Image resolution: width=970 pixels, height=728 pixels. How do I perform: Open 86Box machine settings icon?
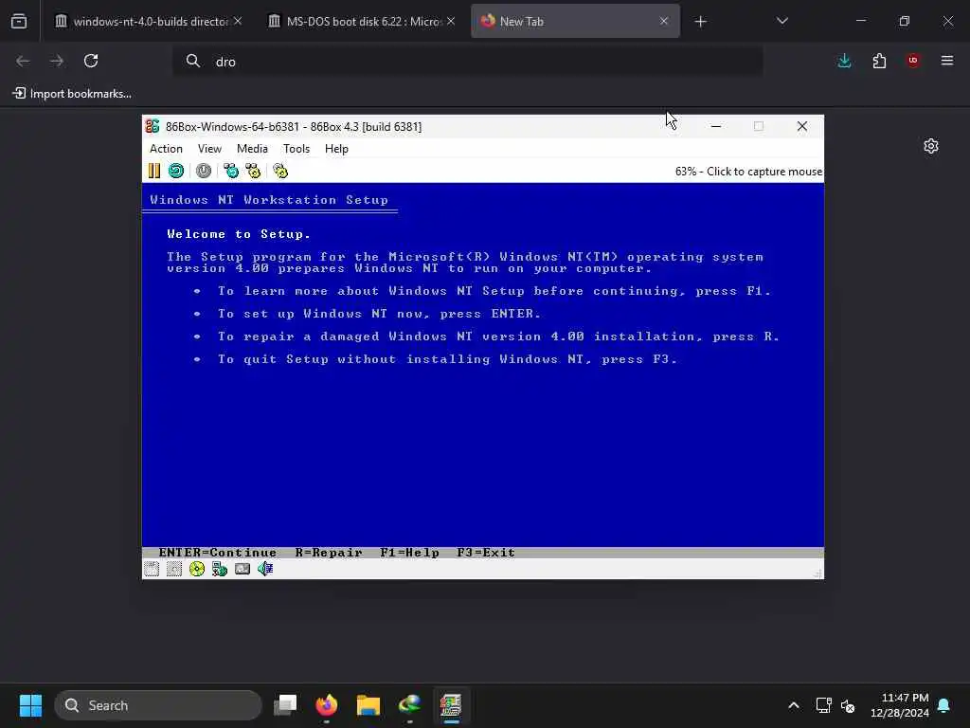(x=280, y=171)
